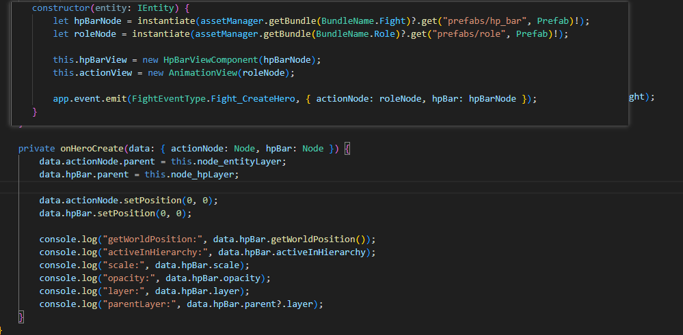This screenshot has height=335, width=683.
Task: Click the actionNode key in the emit payload
Action: tap(343, 99)
